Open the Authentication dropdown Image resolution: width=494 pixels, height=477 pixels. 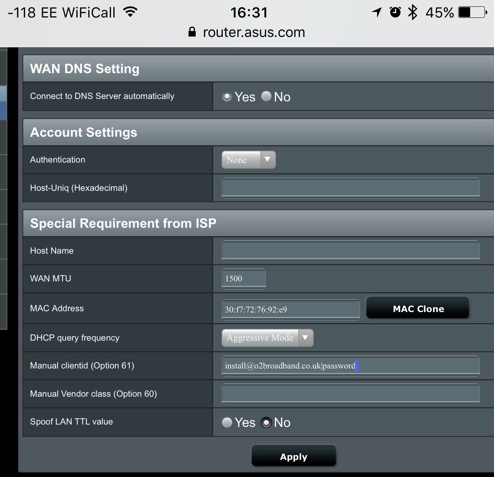[249, 160]
